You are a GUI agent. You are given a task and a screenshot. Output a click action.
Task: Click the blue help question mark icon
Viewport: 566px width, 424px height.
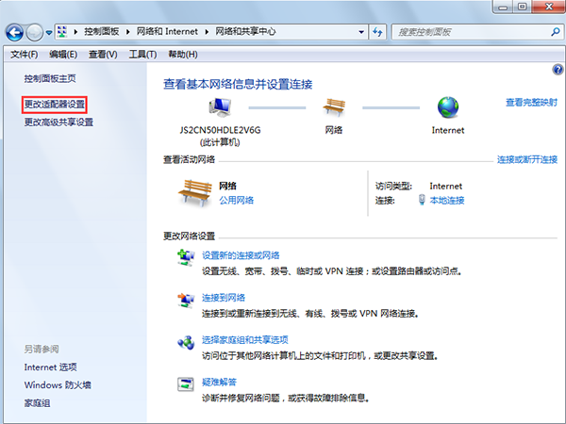coord(558,69)
